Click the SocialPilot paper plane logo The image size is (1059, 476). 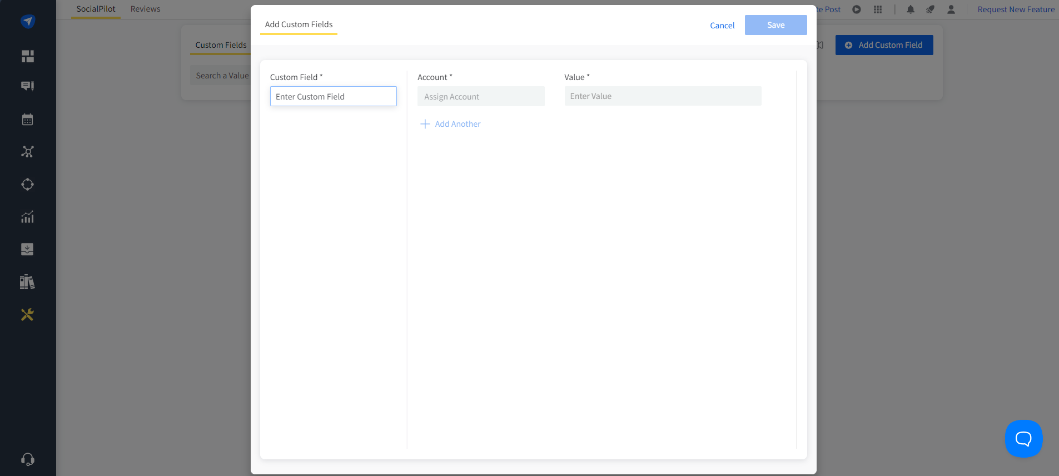click(x=28, y=21)
